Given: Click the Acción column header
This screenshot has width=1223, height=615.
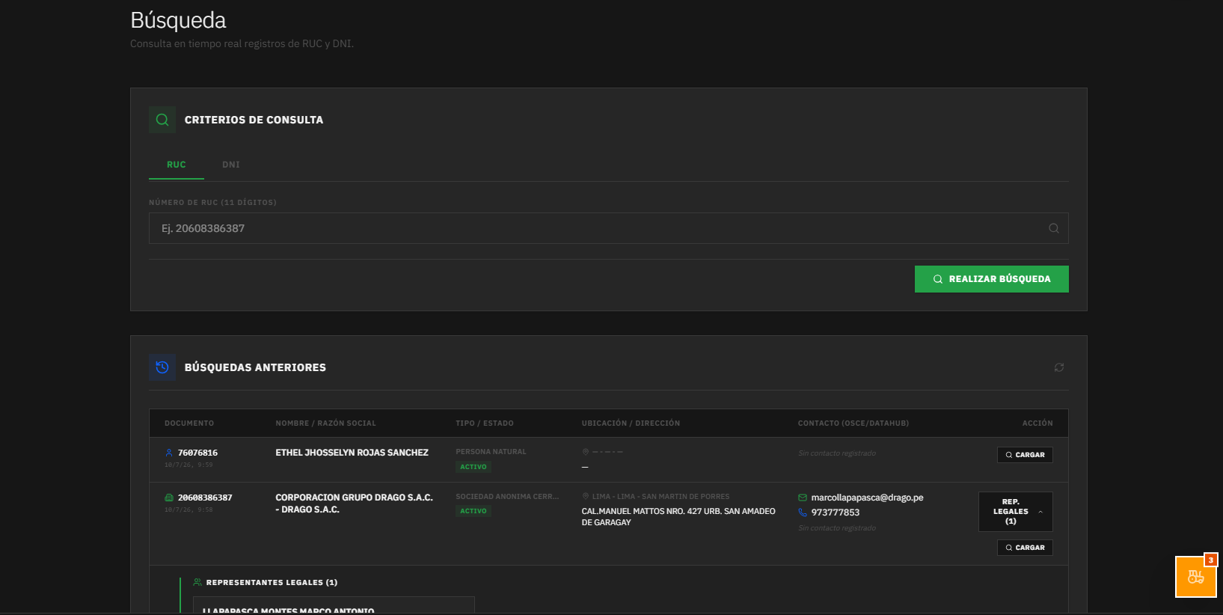Looking at the screenshot, I should [x=1037, y=423].
